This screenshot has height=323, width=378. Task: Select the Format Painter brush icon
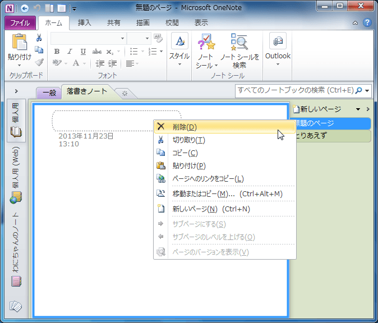[x=39, y=62]
